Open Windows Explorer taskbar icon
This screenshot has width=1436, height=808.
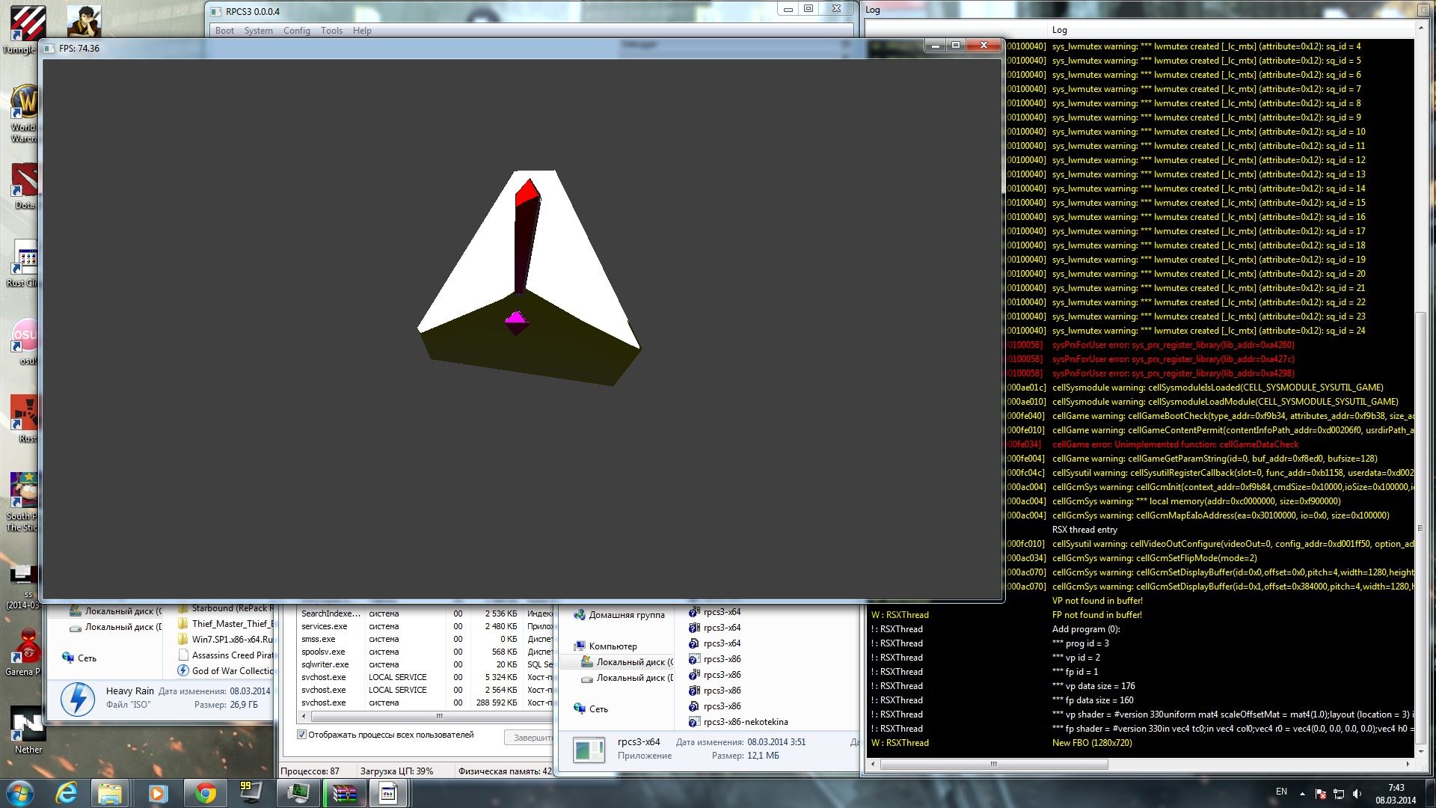[110, 793]
